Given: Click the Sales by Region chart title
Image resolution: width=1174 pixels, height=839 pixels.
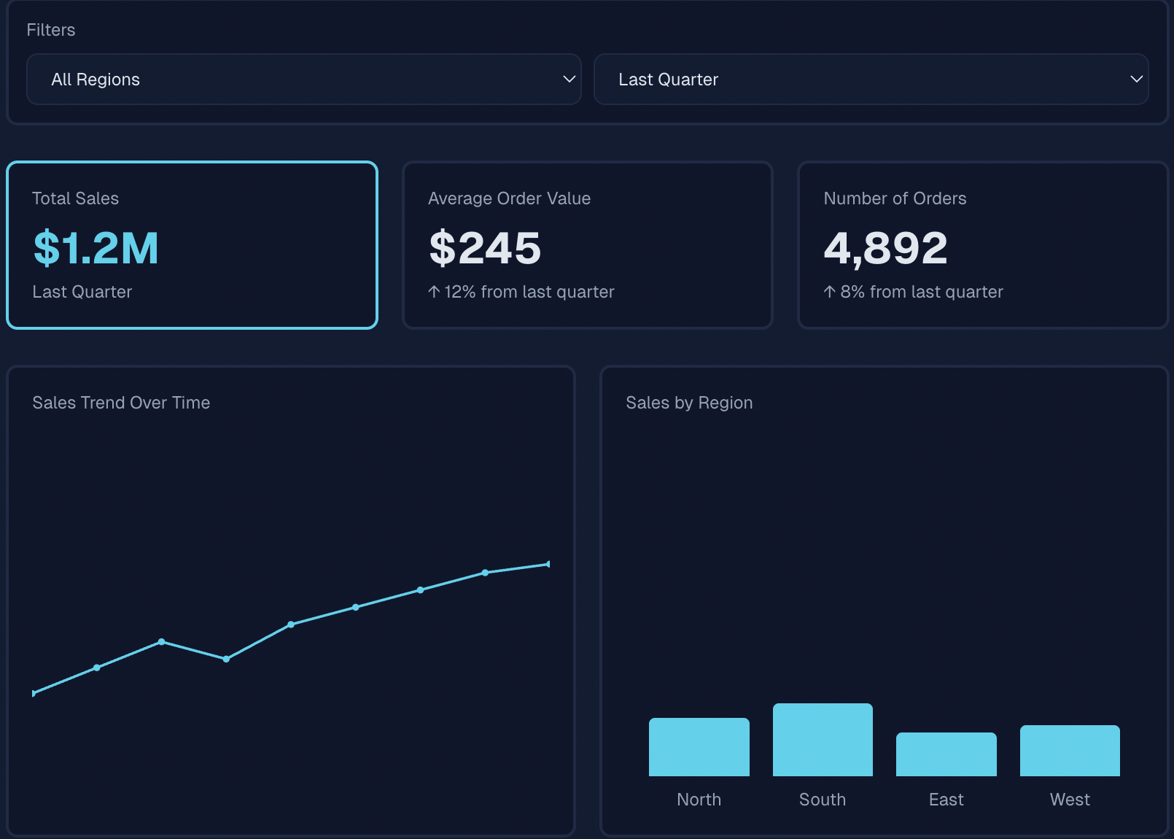Looking at the screenshot, I should [x=689, y=402].
